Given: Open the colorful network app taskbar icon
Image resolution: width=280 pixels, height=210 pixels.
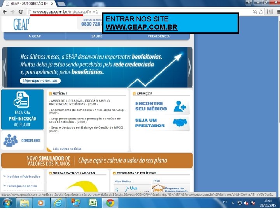Looking at the screenshot, I should tap(76, 203).
